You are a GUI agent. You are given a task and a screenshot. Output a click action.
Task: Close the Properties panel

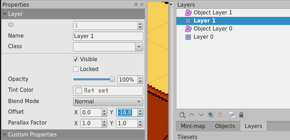(x=142, y=5)
